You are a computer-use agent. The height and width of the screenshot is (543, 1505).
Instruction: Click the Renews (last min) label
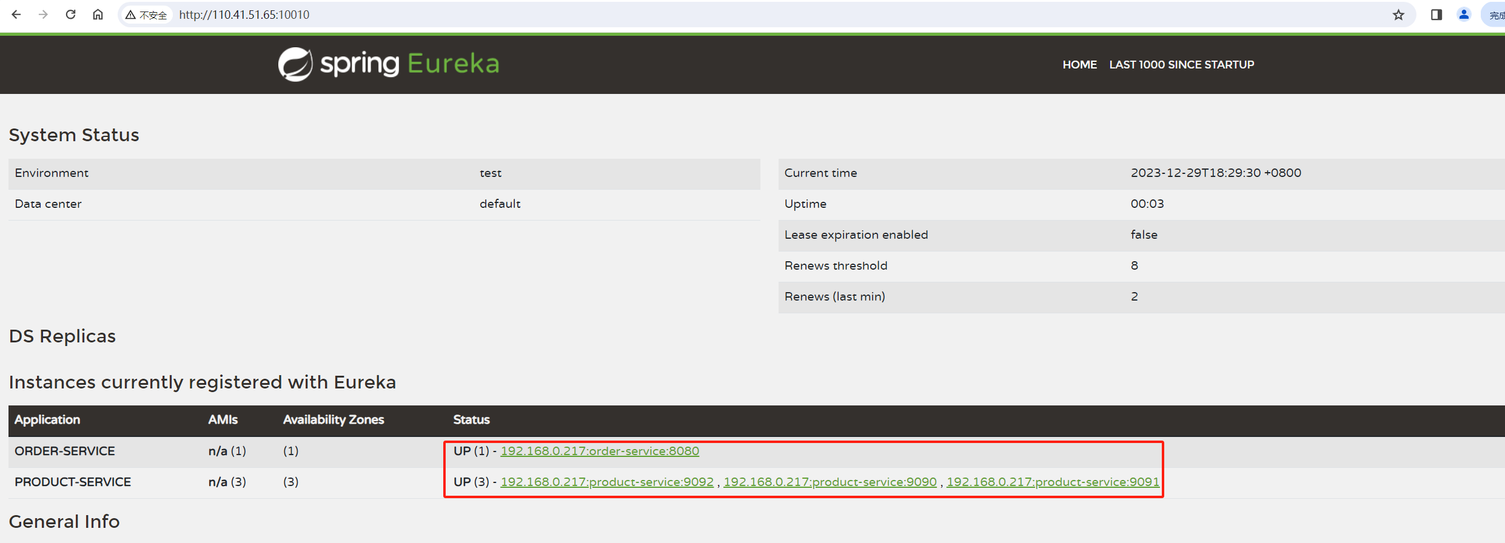pos(835,296)
